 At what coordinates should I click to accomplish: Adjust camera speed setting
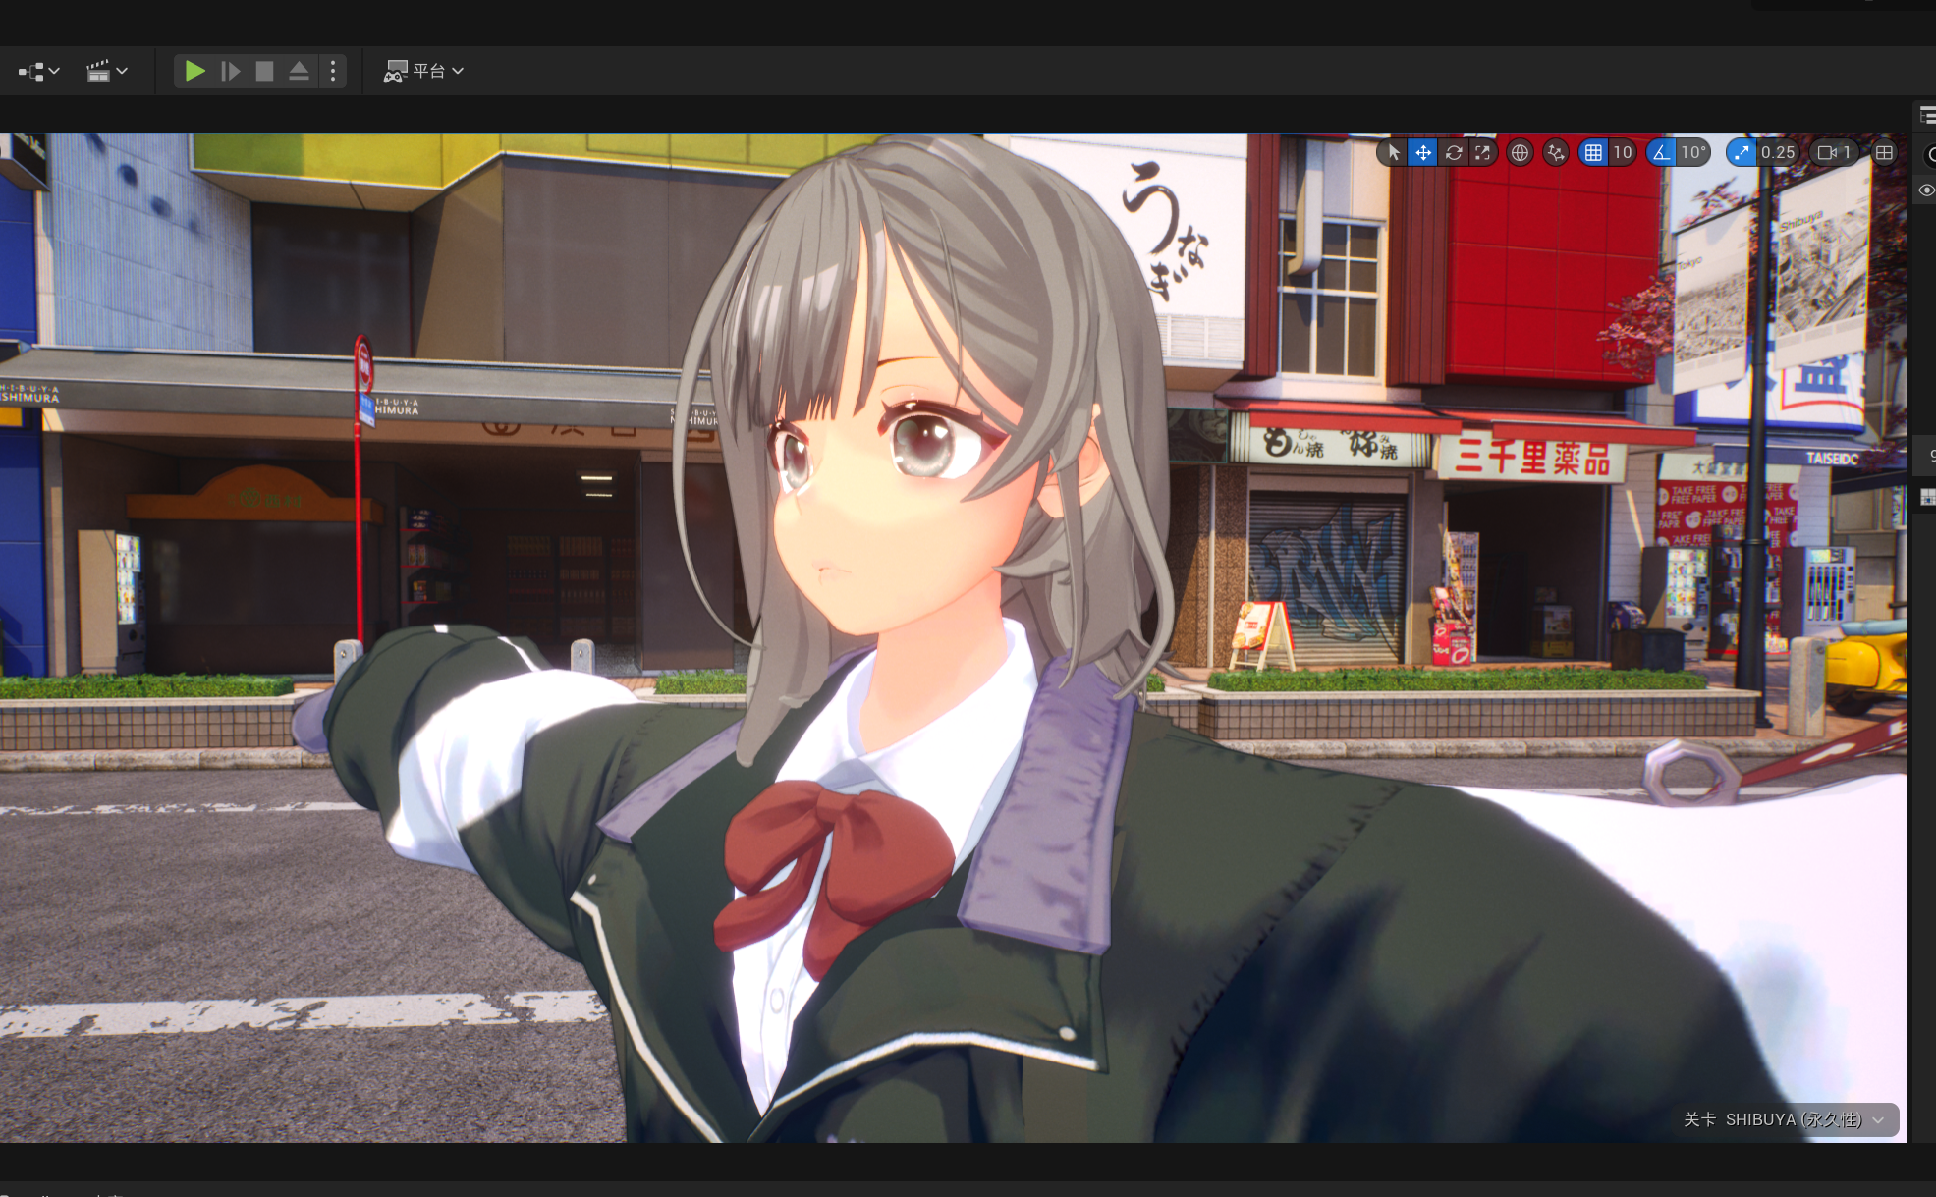pos(1834,152)
